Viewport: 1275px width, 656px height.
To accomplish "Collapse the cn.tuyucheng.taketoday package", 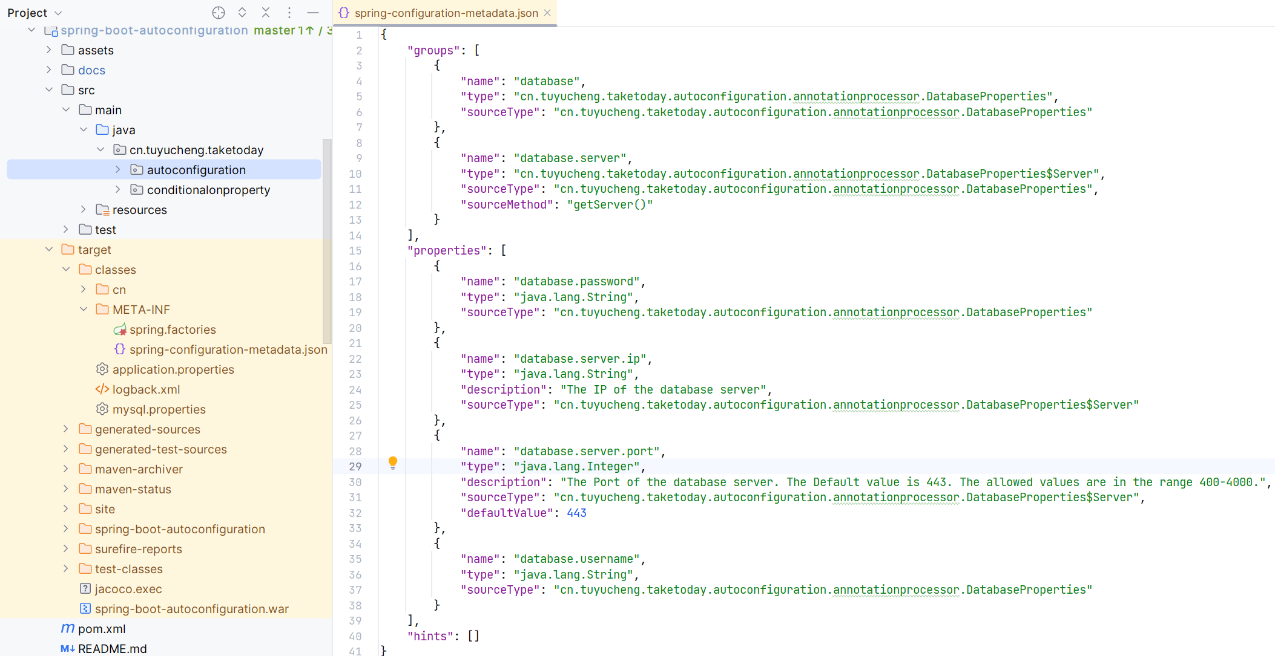I will pos(100,150).
